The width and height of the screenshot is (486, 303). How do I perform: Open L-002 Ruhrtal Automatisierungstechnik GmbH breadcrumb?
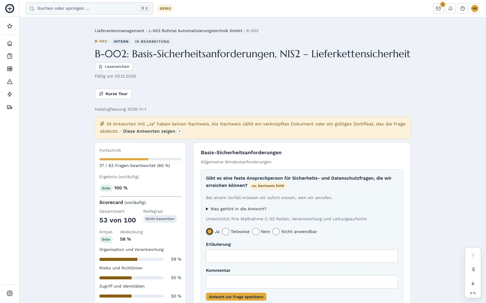point(195,31)
